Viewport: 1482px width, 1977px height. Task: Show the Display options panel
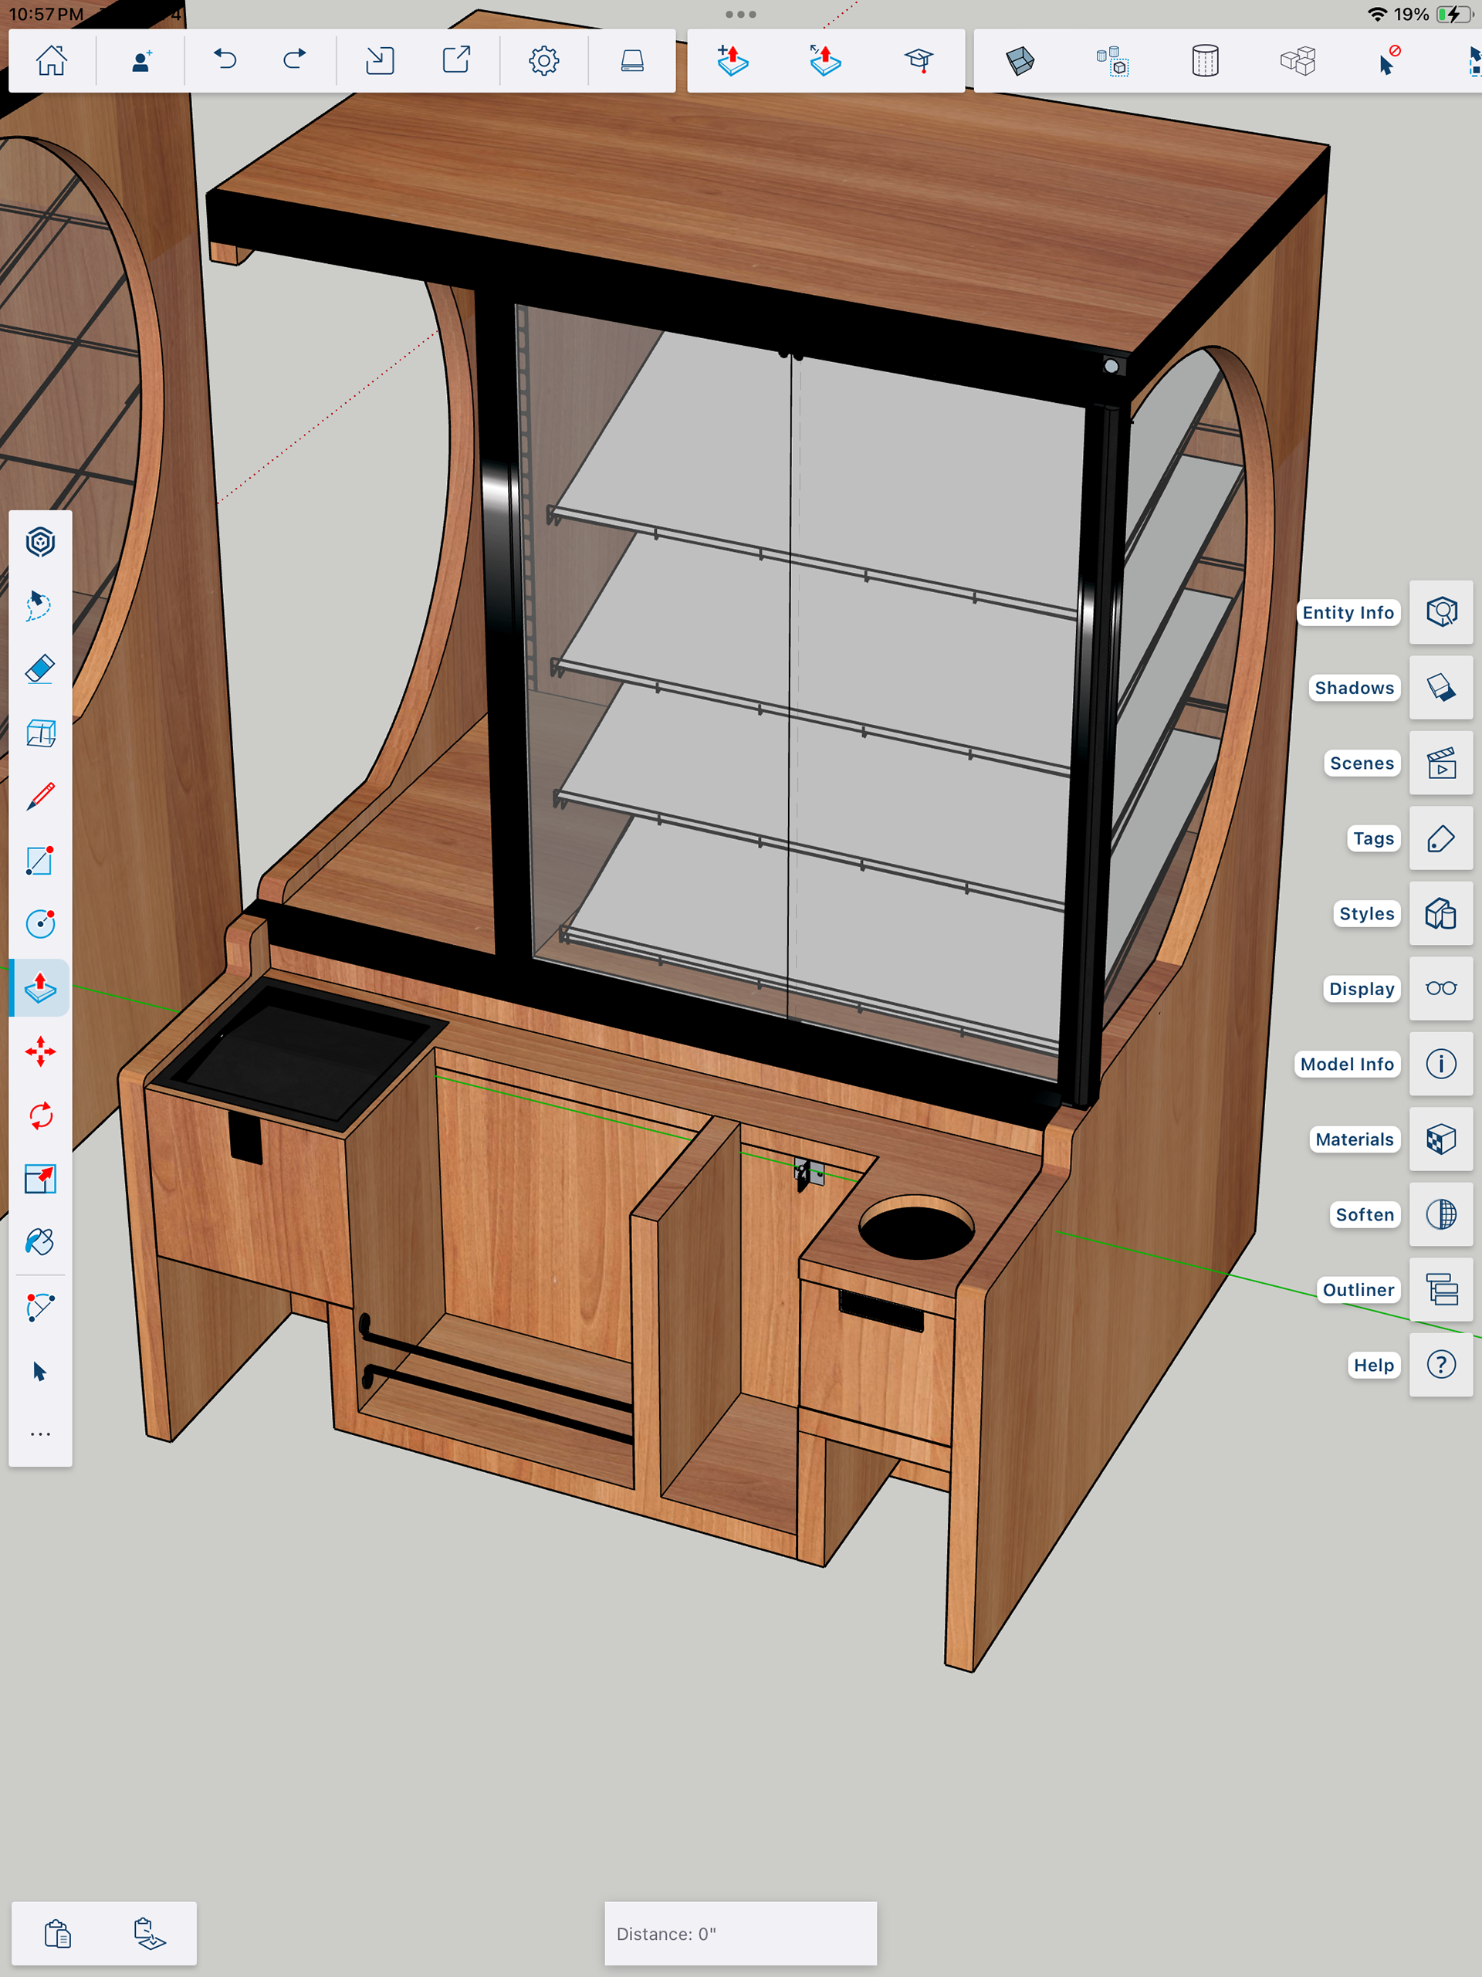(x=1440, y=988)
